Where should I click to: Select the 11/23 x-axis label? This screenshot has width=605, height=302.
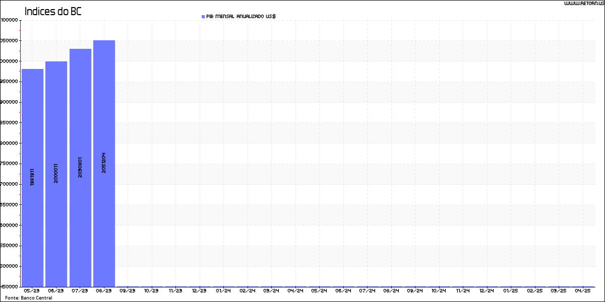click(175, 290)
